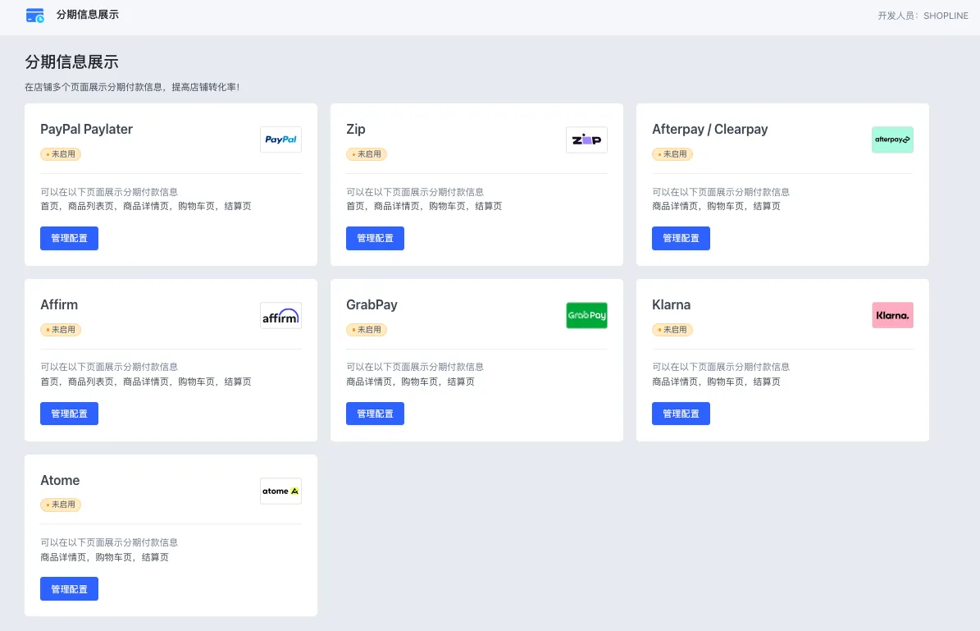Viewport: 980px width, 631px height.
Task: Click Affirm's 管理配置 button
Action: [x=69, y=414]
